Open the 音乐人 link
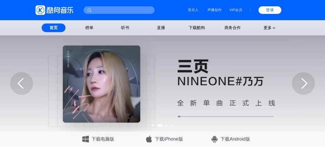 pos(193,10)
